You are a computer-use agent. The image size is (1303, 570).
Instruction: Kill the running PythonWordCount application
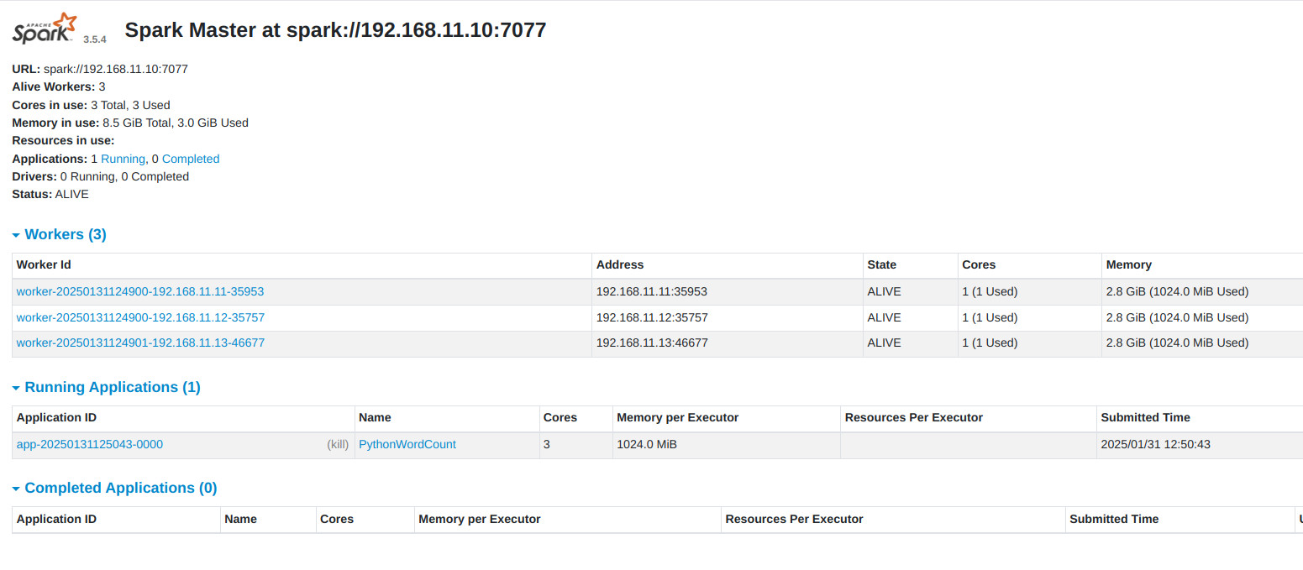pyautogui.click(x=338, y=444)
